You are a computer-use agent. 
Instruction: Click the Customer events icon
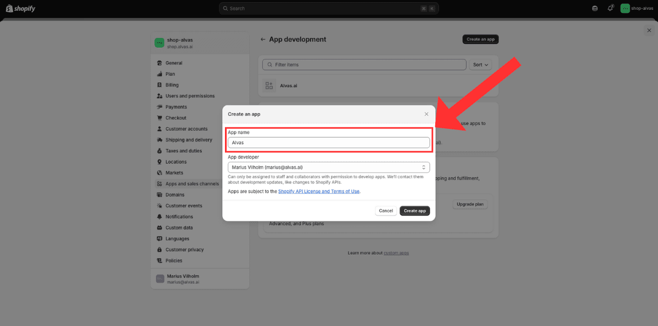pos(159,206)
